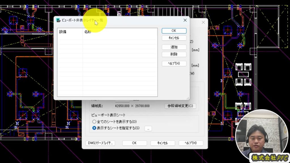Close the ビューポート非表示レイヤ一覧 dialog
290x163 pixels.
[x=185, y=20]
